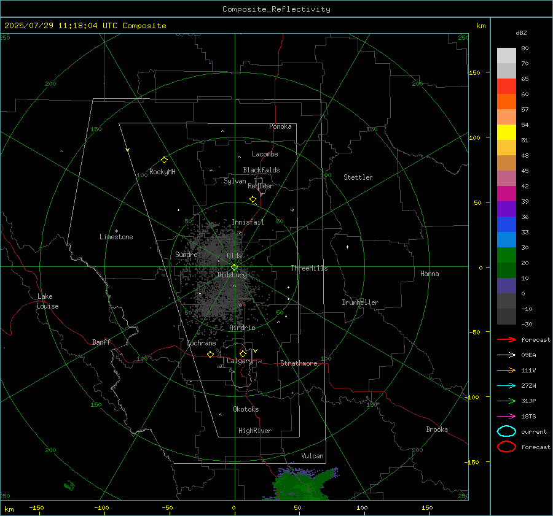The image size is (553, 516).
Task: Click the green 30 dBZ color swatch
Action: pyautogui.click(x=506, y=255)
